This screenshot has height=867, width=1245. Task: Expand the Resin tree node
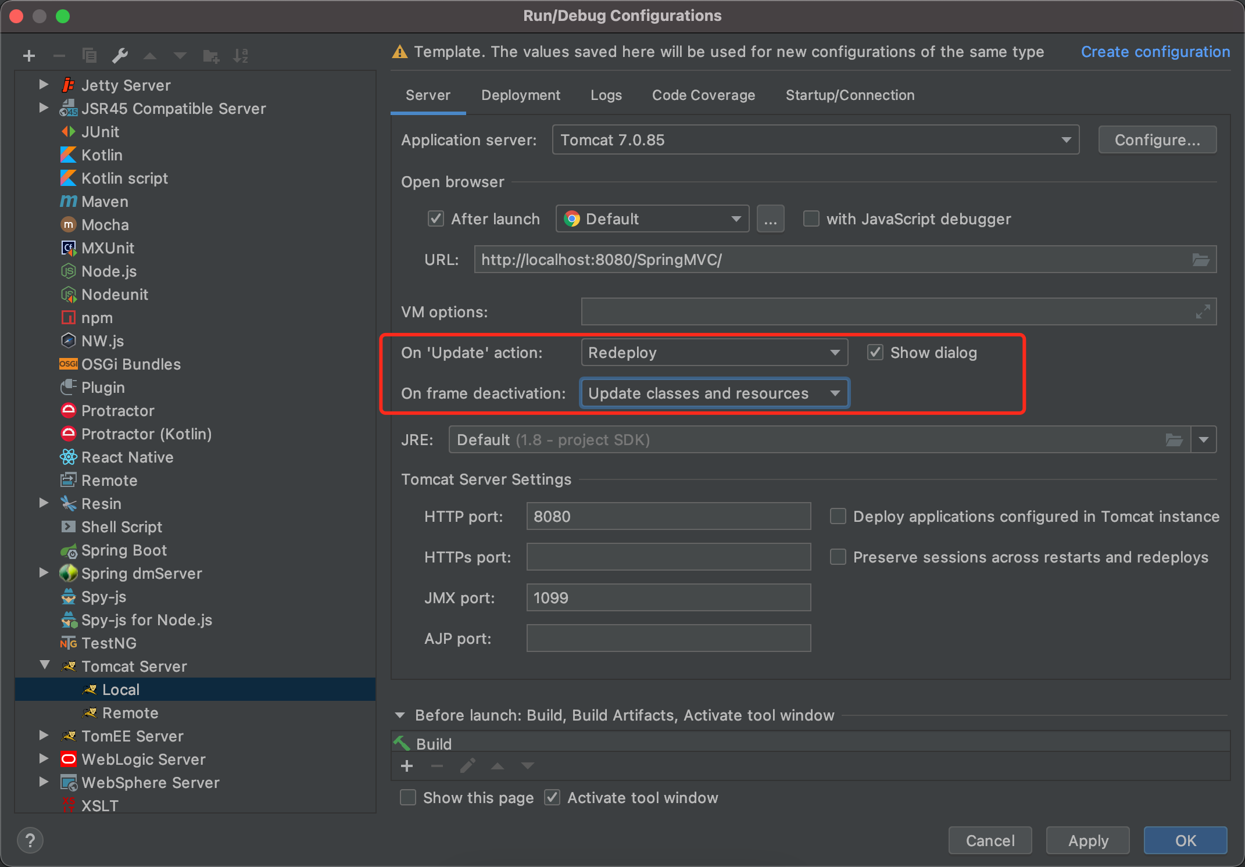(44, 503)
